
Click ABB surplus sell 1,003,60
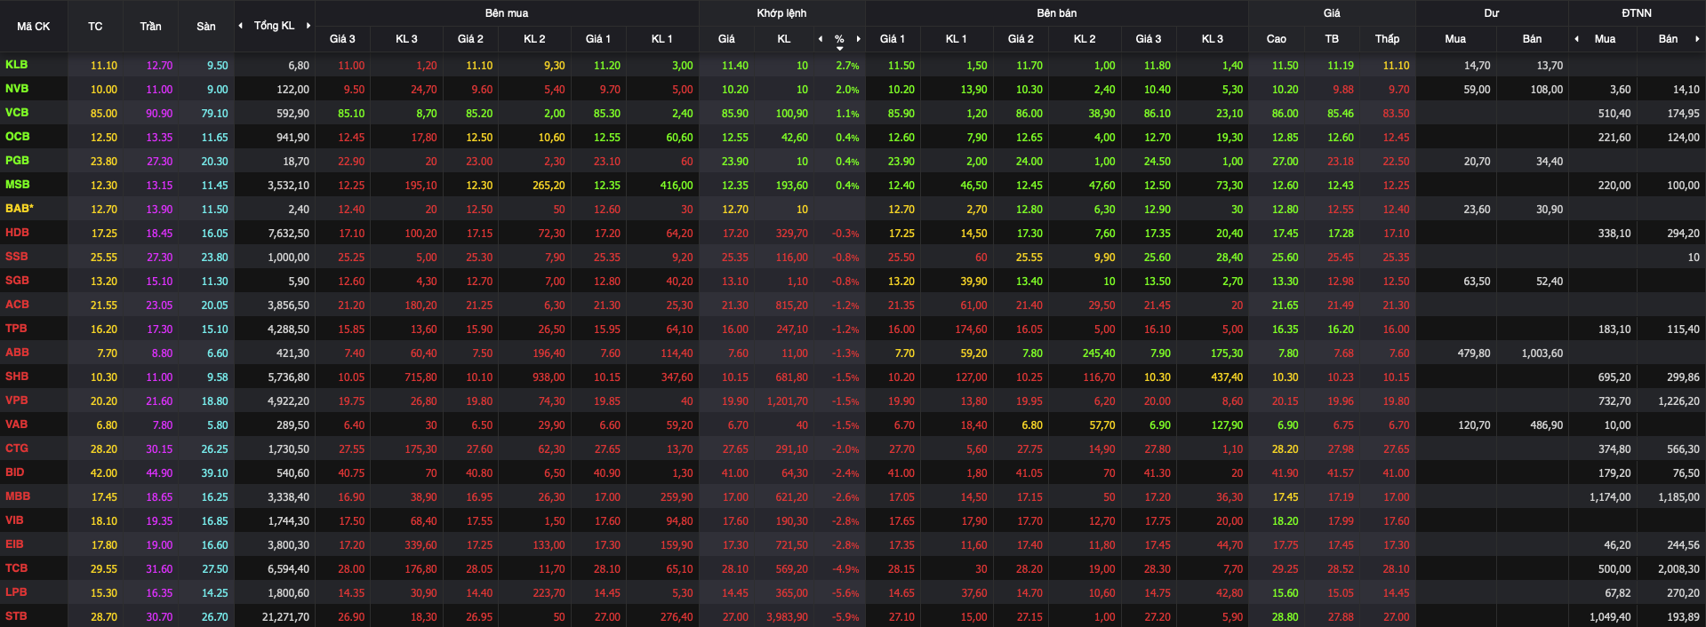click(1542, 353)
